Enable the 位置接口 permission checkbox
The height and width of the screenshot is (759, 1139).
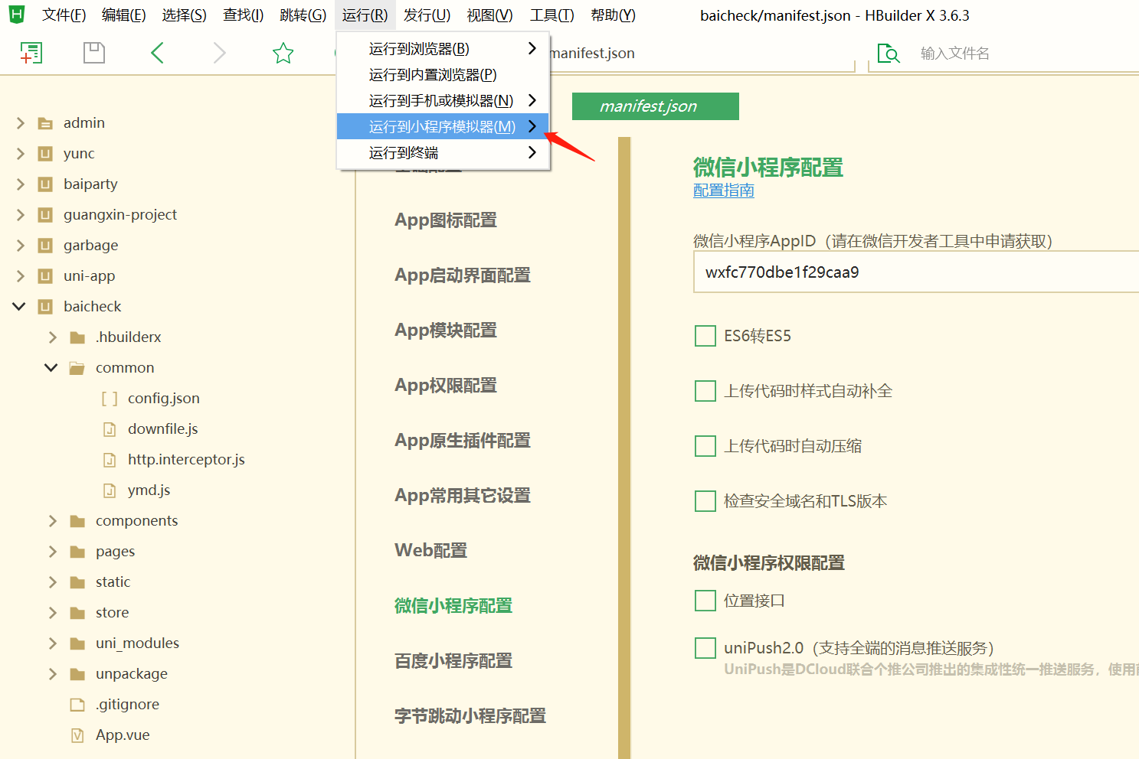[x=705, y=601]
